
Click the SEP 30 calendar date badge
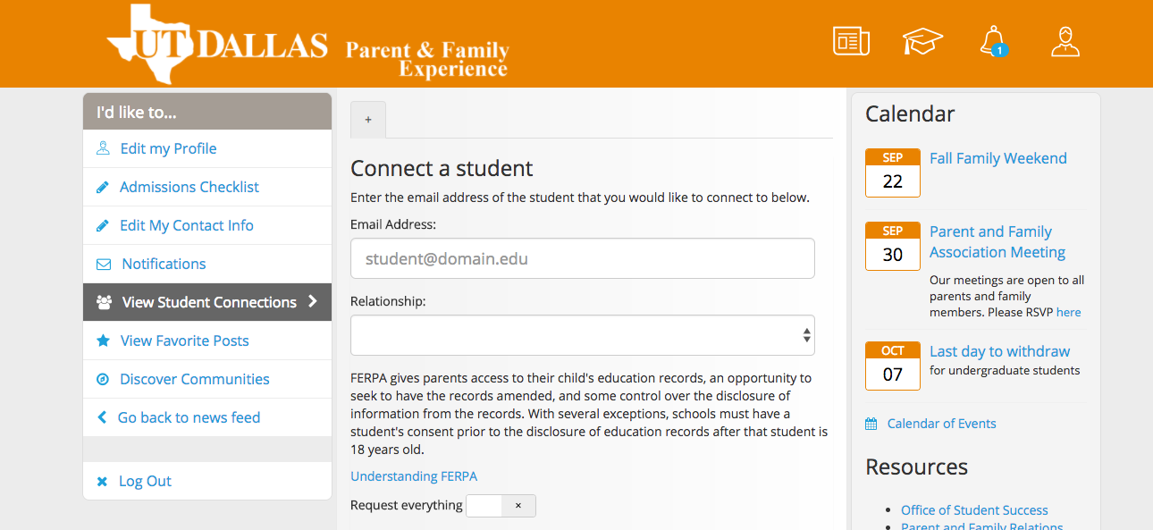[x=893, y=246]
